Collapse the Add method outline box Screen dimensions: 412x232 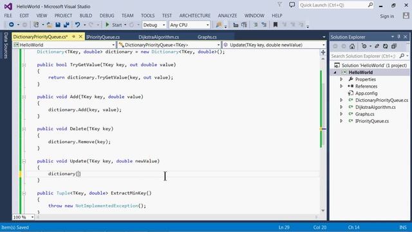click(24, 97)
